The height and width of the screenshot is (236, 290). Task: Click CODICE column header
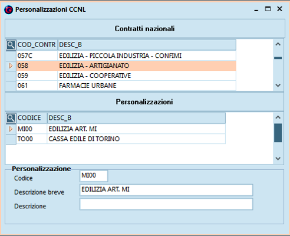[x=32, y=118]
